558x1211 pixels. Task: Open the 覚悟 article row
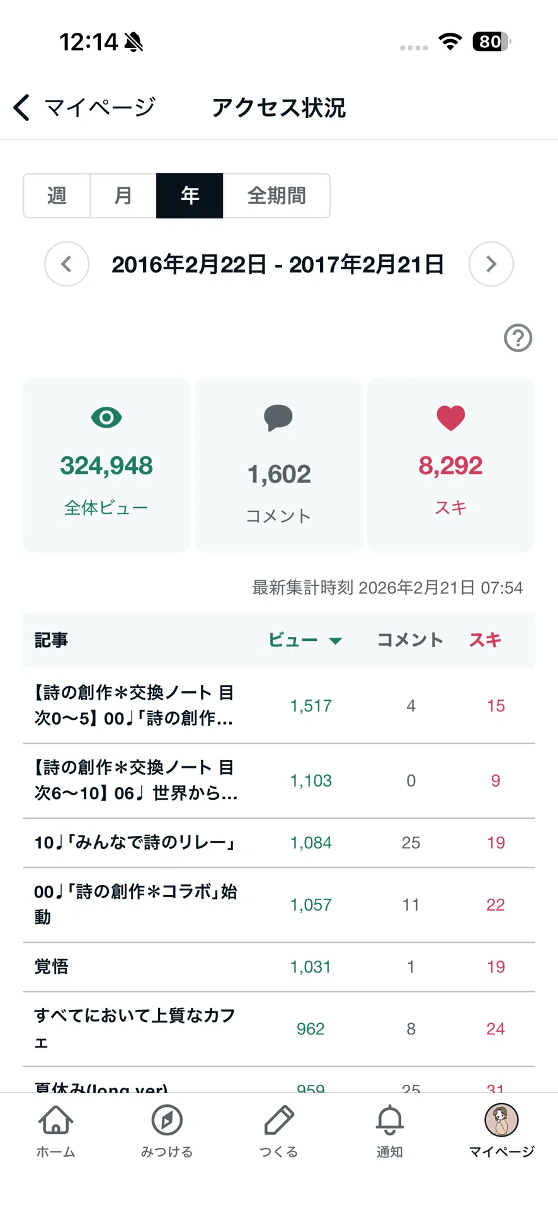(x=279, y=967)
